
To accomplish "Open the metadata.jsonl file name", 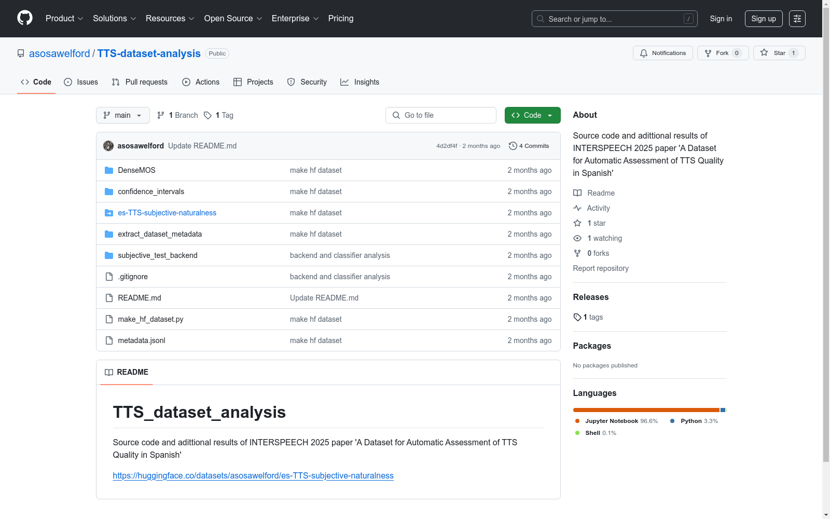I will tap(142, 340).
